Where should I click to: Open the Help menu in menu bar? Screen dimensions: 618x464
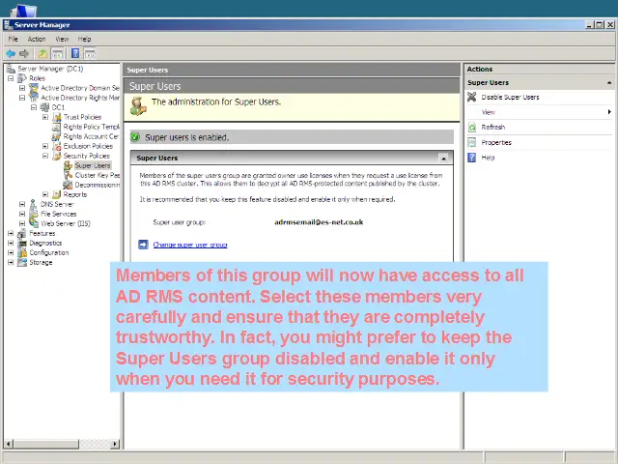coord(84,39)
